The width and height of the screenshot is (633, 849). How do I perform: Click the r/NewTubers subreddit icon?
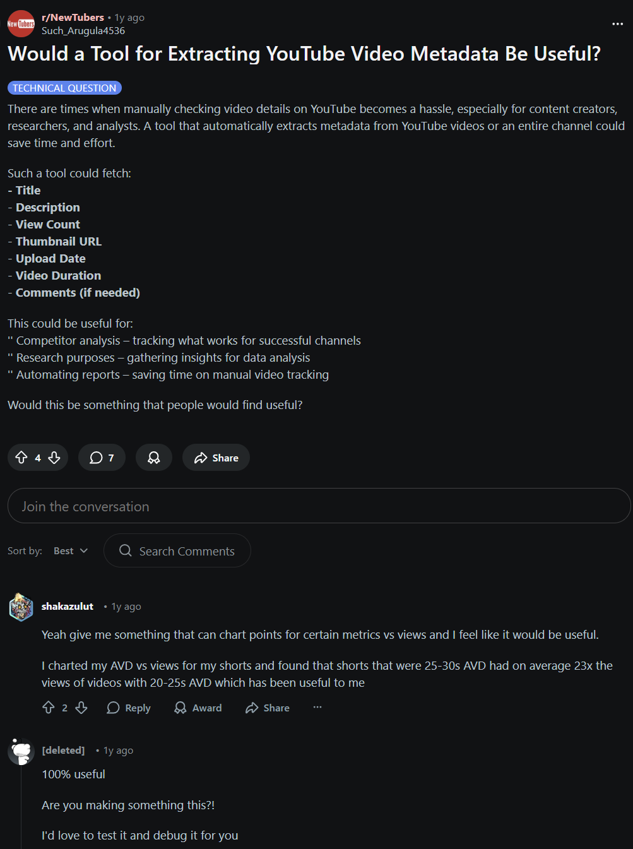[x=20, y=23]
